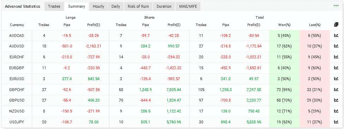The height and width of the screenshot is (129, 344).
Task: Open the chart icon for EURGBP row
Action: (x=336, y=68)
